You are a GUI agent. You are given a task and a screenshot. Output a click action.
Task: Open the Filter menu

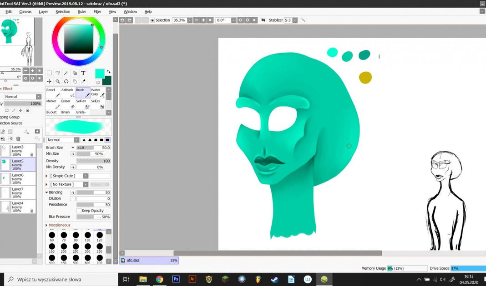(97, 12)
